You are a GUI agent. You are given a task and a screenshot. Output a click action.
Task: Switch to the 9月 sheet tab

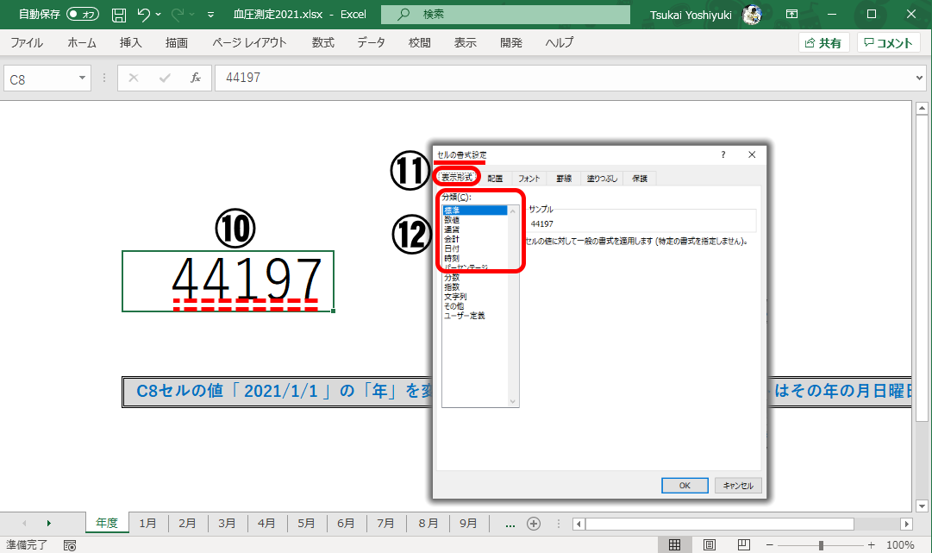click(x=468, y=524)
